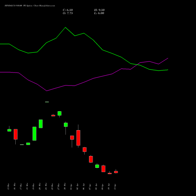This screenshot has height=196, width=196.
Task: Click the '18 Mar' date axis label
Action: point(27,186)
